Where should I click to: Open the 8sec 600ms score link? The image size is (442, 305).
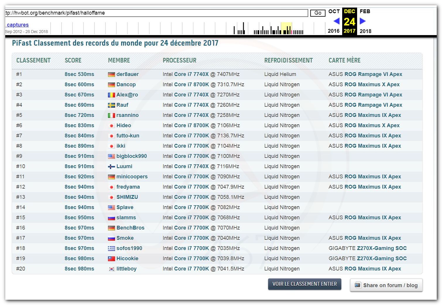click(79, 85)
